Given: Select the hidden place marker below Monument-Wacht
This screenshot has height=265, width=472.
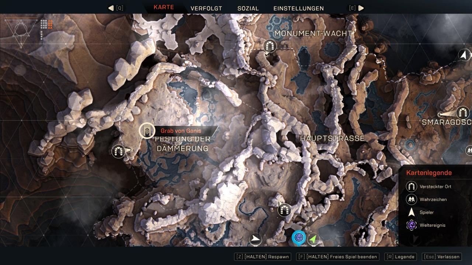Looking at the screenshot, I should click(270, 46).
